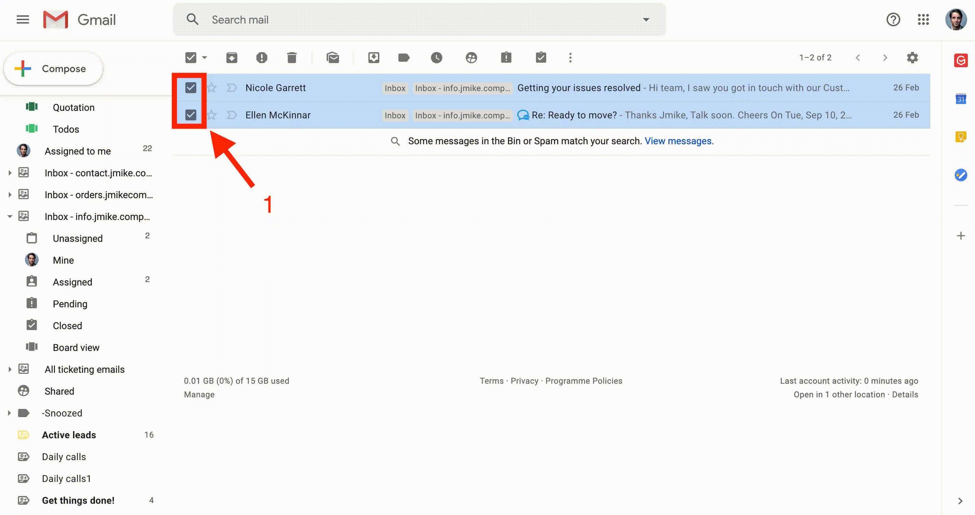
Task: Click into the Search mail field
Action: (x=420, y=20)
